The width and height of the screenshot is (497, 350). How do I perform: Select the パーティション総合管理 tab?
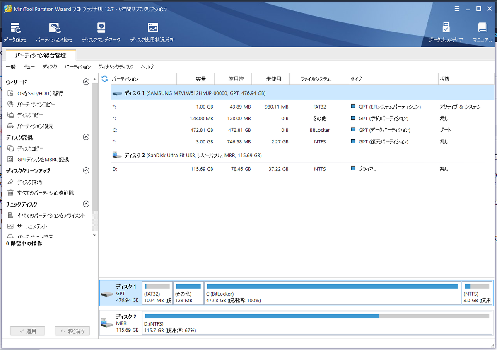[x=41, y=55]
